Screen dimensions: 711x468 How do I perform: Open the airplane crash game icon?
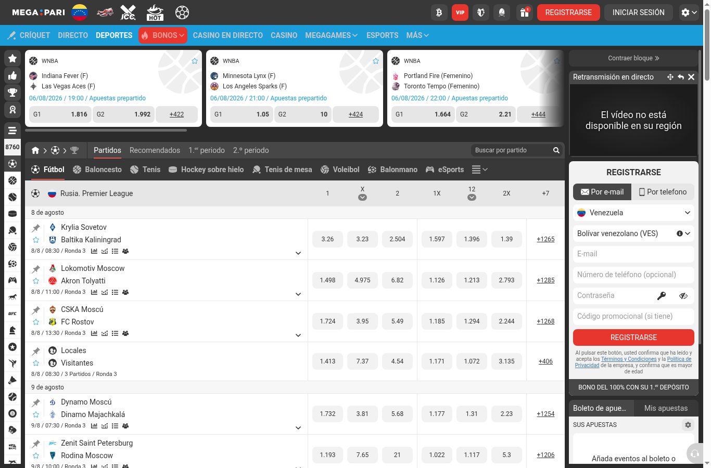pyautogui.click(x=105, y=12)
